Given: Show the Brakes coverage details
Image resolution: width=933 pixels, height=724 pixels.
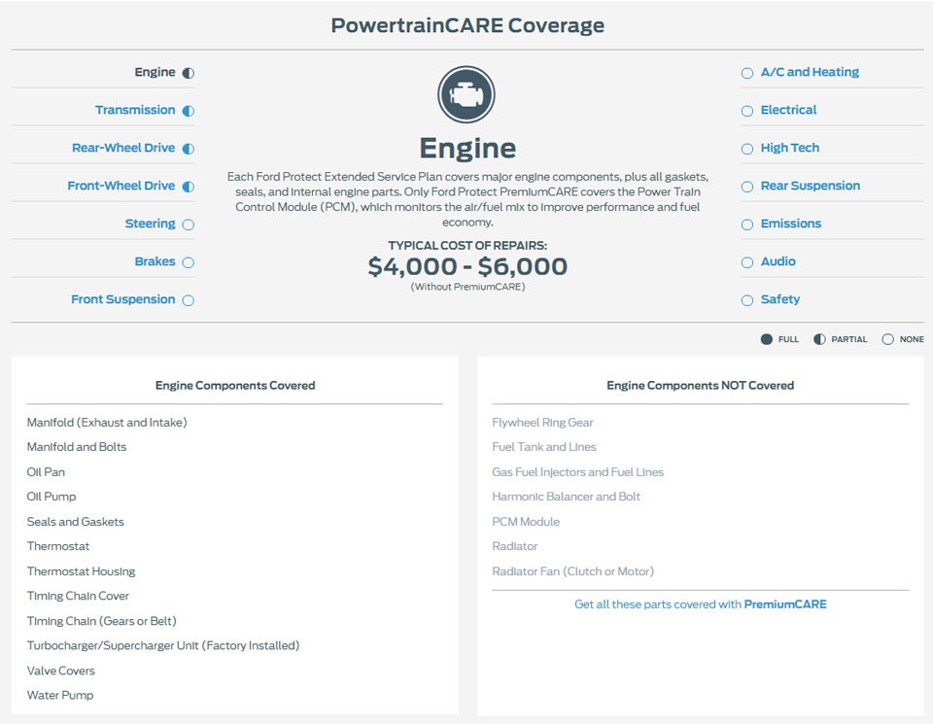Looking at the screenshot, I should coord(155,261).
